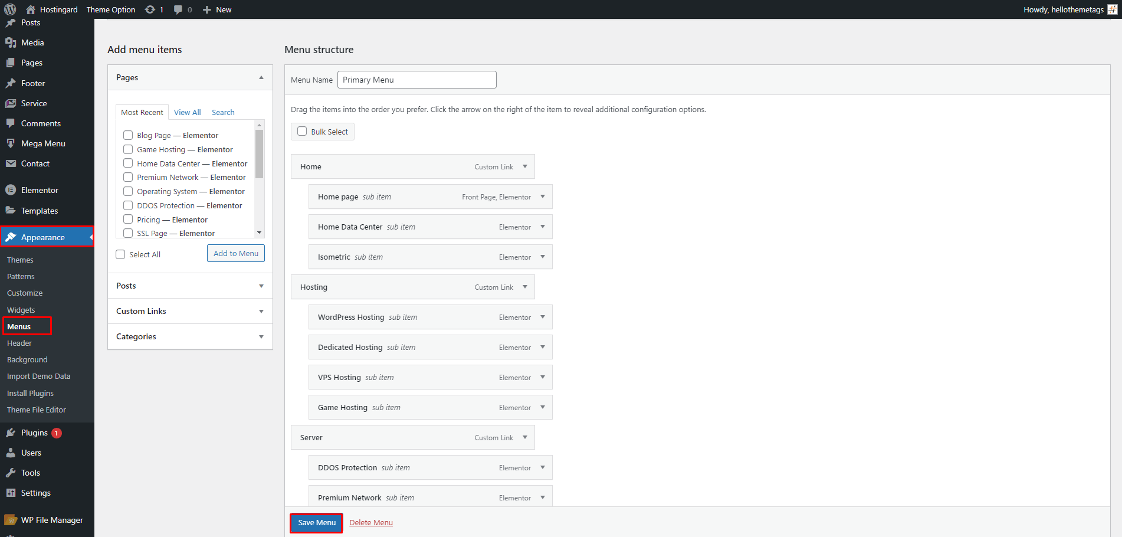Viewport: 1122px width, 537px height.
Task: Click the Plugins update count badge
Action: click(57, 433)
